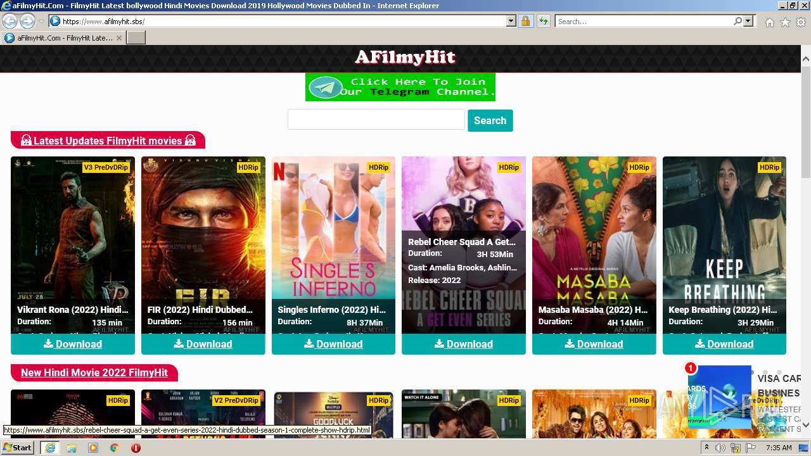Click the Action Center flag icon
Image resolution: width=811 pixels, height=456 pixels.
pyautogui.click(x=751, y=448)
